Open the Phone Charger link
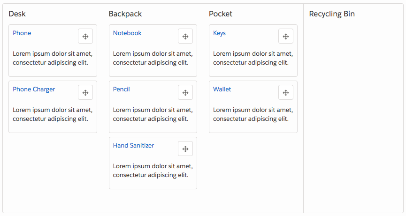 (34, 89)
